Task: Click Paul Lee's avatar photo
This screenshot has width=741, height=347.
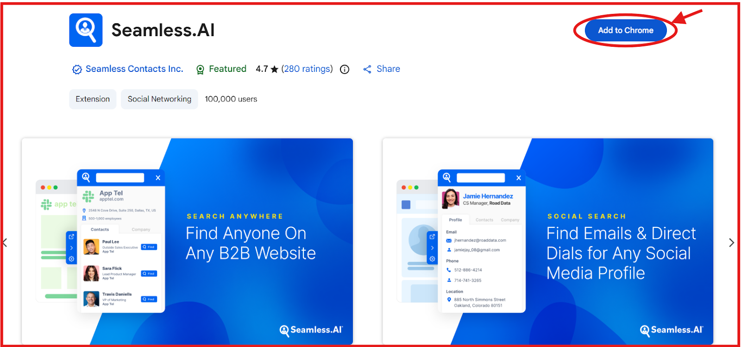Action: tap(91, 247)
